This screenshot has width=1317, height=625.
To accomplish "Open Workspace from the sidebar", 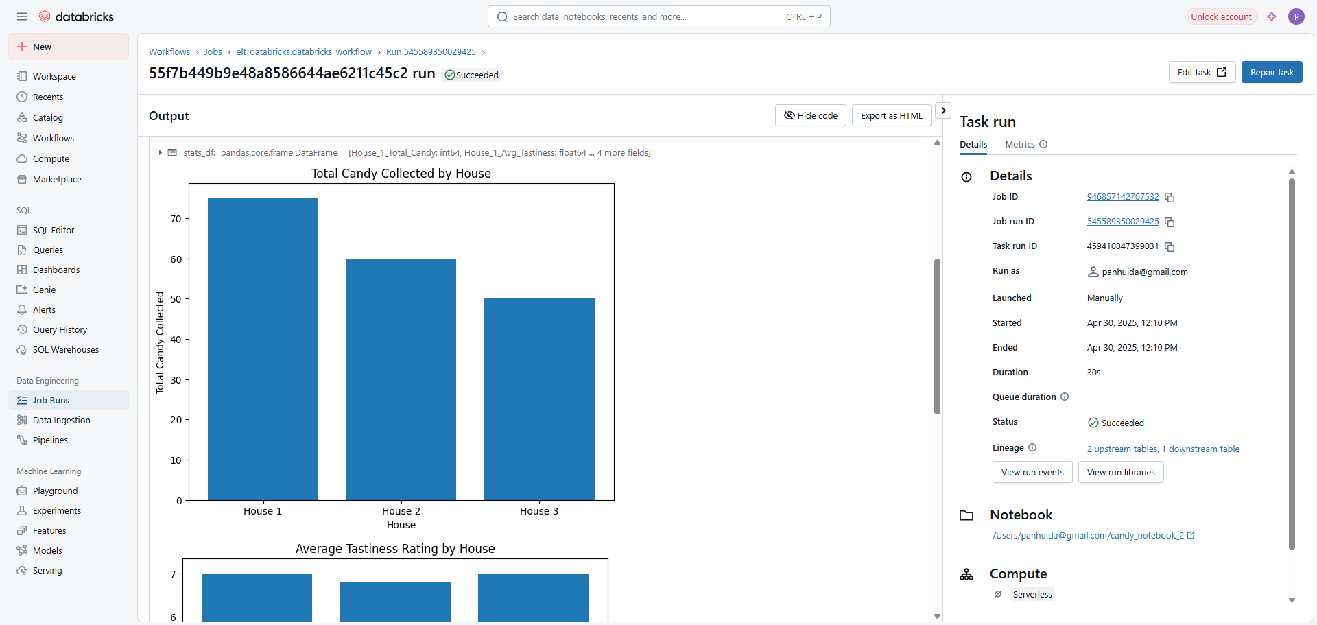I will [x=69, y=76].
